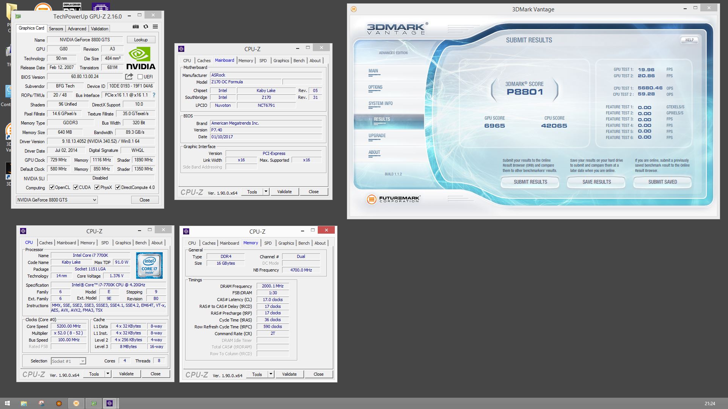Click Close button at GPU-Z bottom
Viewport: 728px width, 409px height.
click(x=144, y=200)
